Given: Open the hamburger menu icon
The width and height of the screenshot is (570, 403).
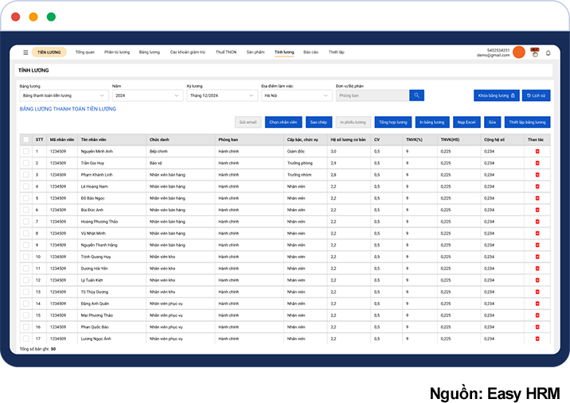Looking at the screenshot, I should 25,52.
